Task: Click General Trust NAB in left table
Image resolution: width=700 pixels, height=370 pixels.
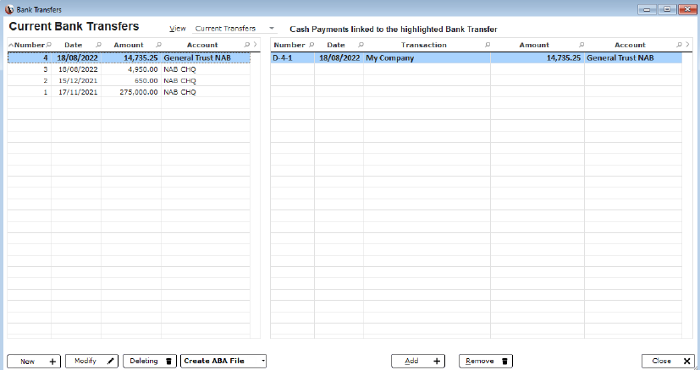Action: (x=197, y=58)
